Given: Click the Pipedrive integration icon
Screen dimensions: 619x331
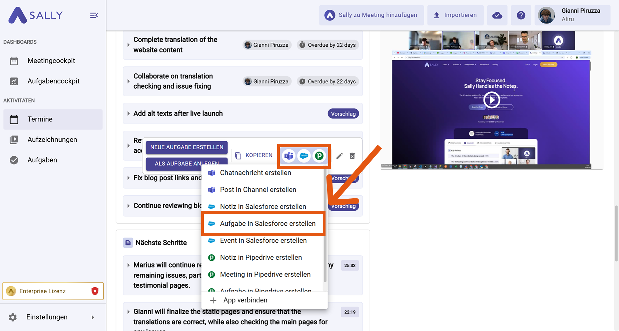Looking at the screenshot, I should tap(319, 156).
